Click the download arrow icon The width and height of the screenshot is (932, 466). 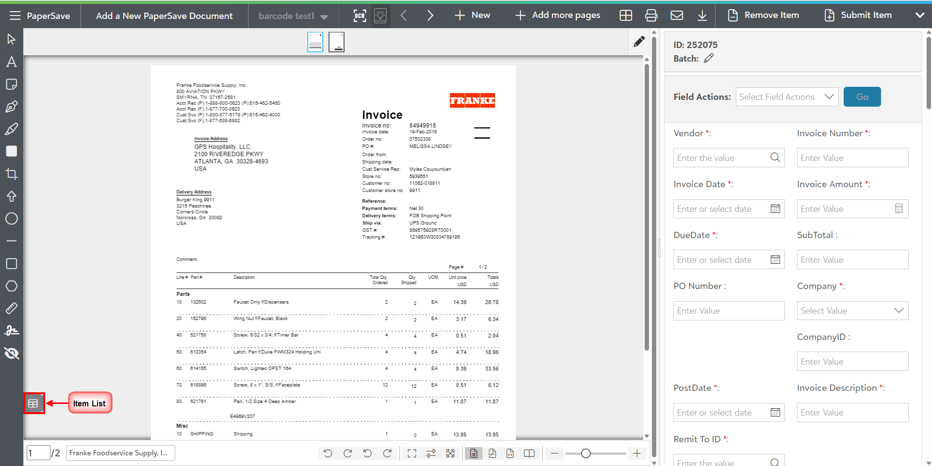pos(702,16)
